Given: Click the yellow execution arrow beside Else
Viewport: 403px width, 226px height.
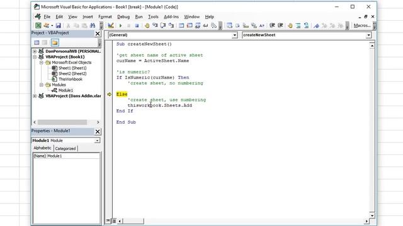Looking at the screenshot, I should (109, 94).
